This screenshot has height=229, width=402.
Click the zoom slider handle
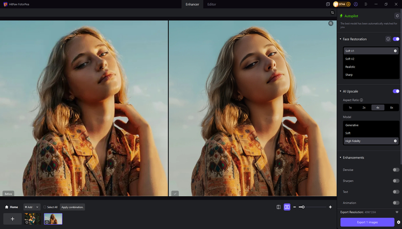pos(302,207)
